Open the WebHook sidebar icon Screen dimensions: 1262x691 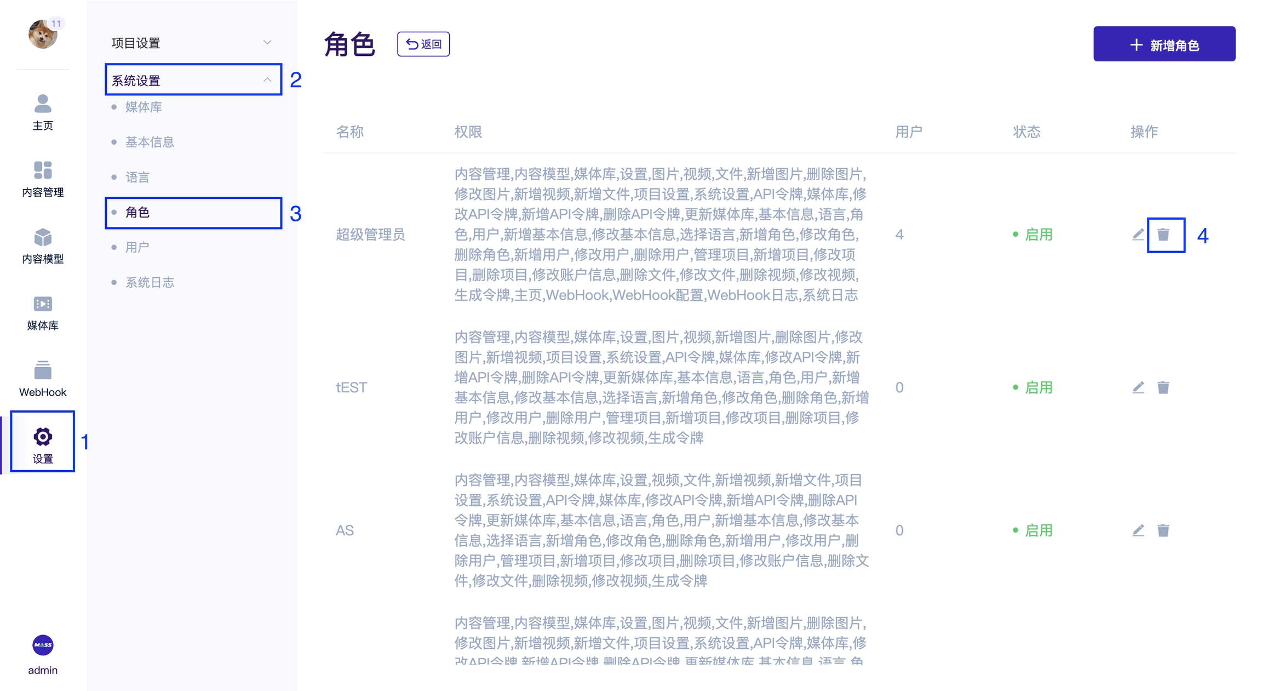pyautogui.click(x=43, y=379)
